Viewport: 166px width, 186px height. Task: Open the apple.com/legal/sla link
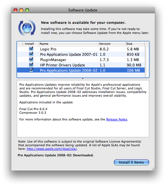pyautogui.click(x=52, y=149)
